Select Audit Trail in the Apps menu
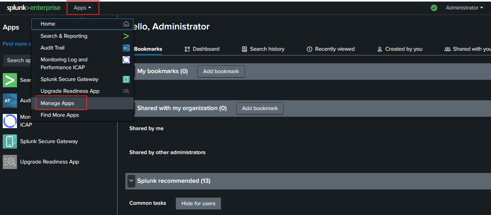 point(82,48)
